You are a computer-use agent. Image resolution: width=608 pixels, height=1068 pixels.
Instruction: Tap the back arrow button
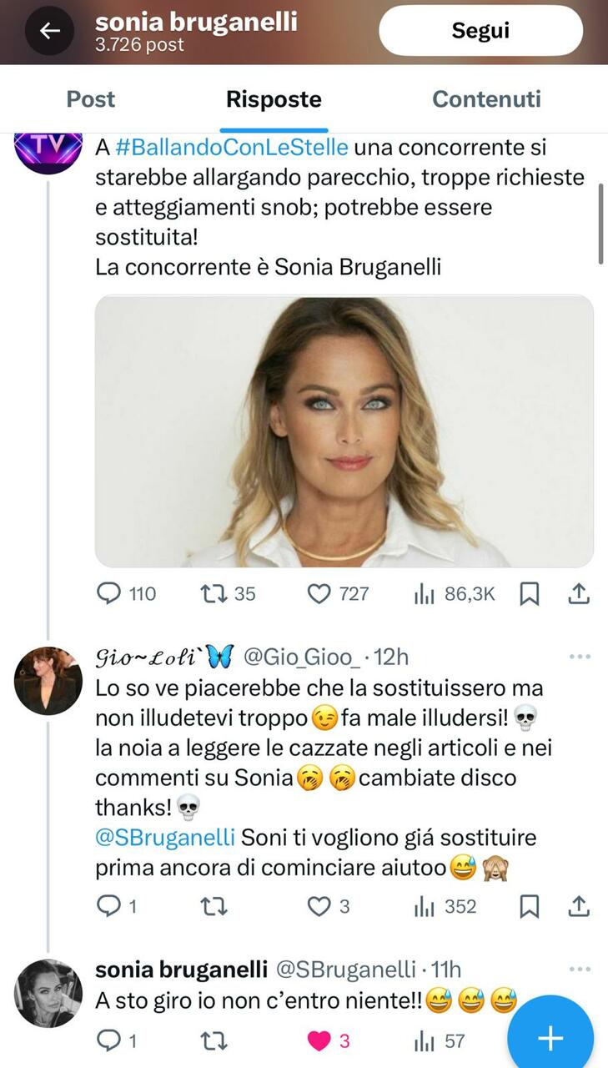pos(50,31)
